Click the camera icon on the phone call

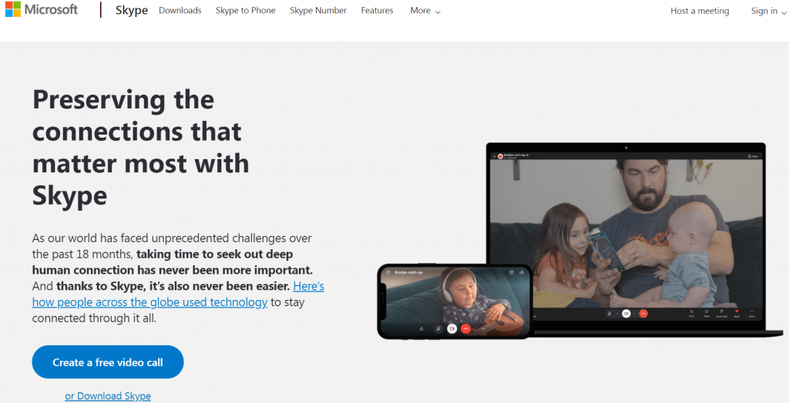(x=452, y=328)
